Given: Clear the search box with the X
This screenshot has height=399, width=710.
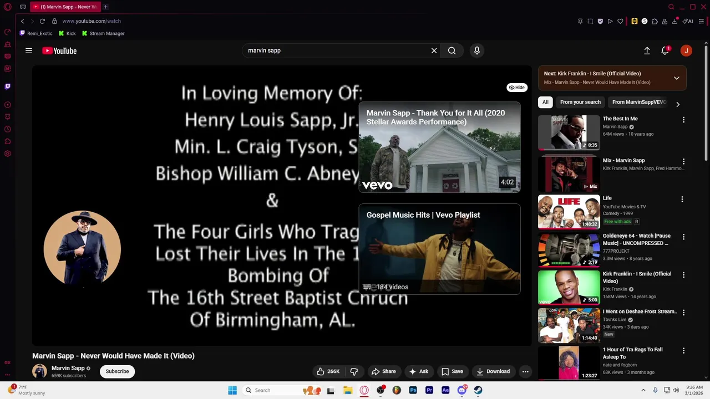Looking at the screenshot, I should coord(434,50).
